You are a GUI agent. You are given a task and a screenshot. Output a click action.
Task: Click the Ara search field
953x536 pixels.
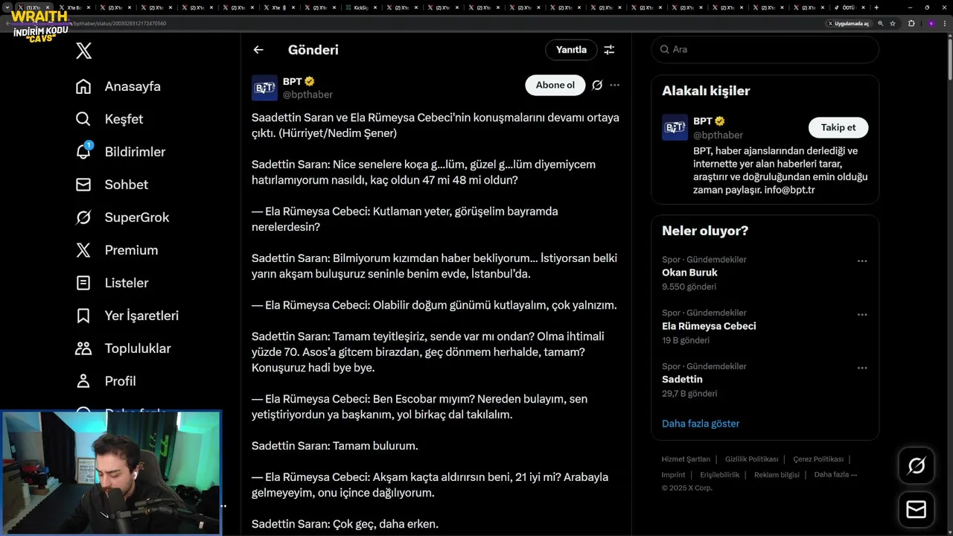[x=765, y=49]
